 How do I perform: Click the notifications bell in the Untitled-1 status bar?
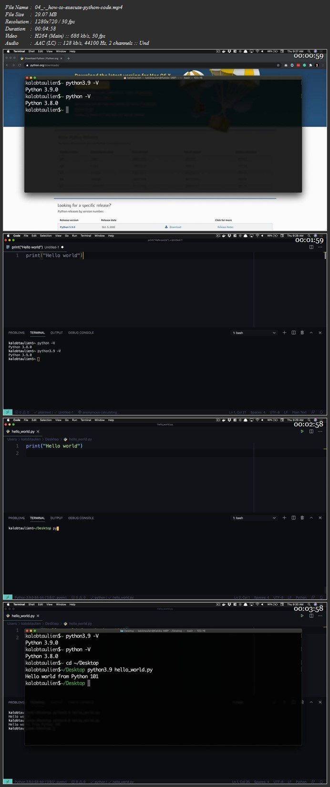click(x=322, y=412)
